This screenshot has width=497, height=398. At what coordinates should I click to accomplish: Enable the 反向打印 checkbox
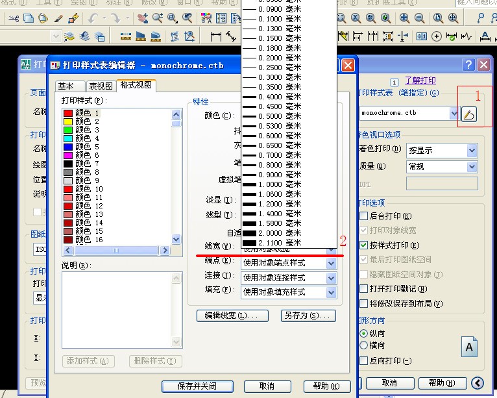pos(363,360)
